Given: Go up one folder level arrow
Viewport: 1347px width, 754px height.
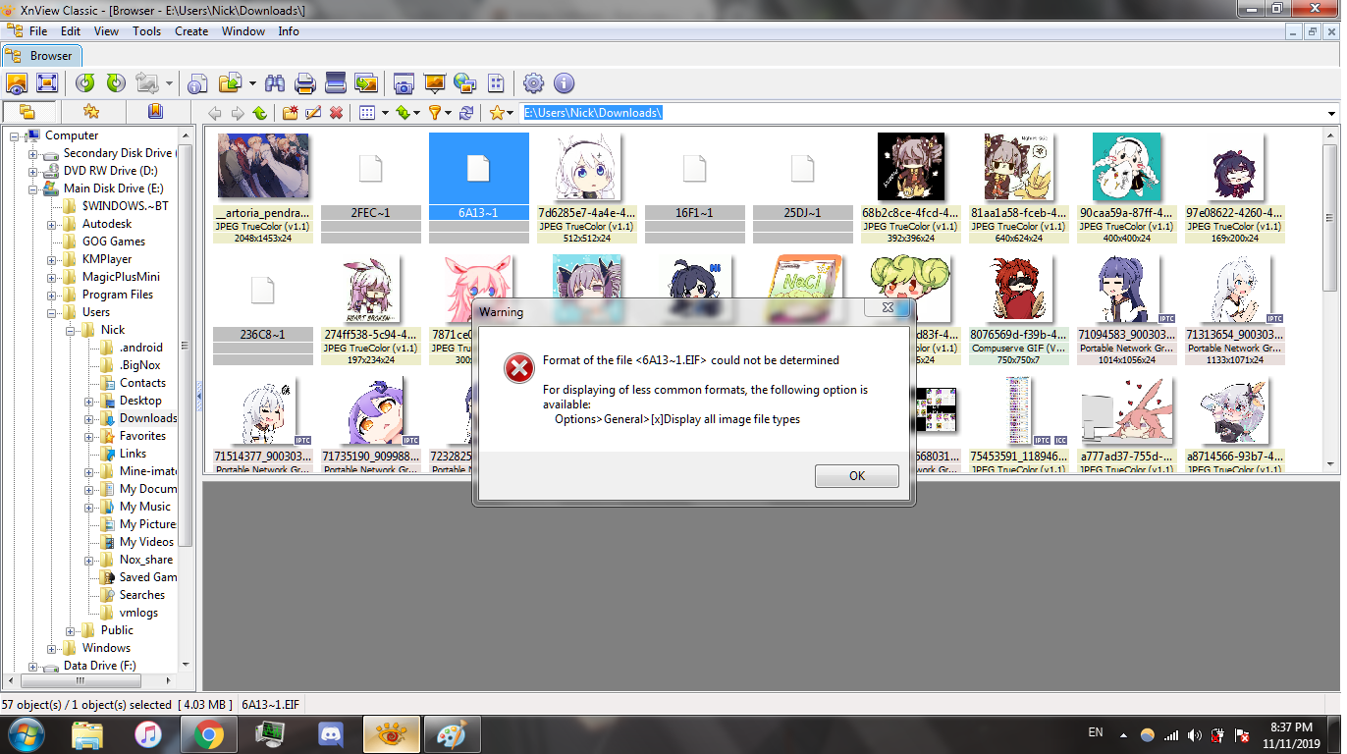Looking at the screenshot, I should coord(259,113).
